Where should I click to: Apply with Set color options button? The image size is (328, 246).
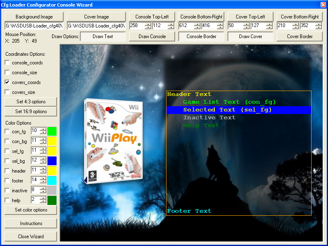point(31,210)
